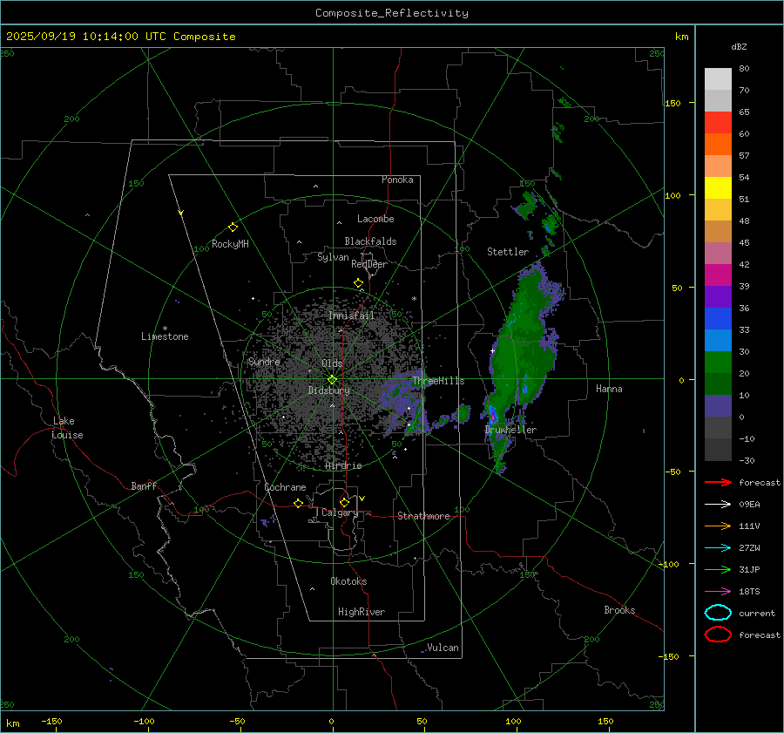This screenshot has height=733, width=784.
Task: Click the Stettler town label
Action: (x=508, y=252)
